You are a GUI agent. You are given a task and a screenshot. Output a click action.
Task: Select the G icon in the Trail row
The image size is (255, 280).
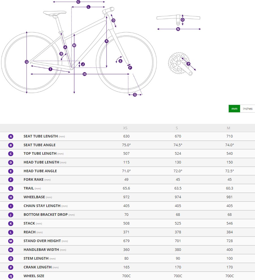11,188
